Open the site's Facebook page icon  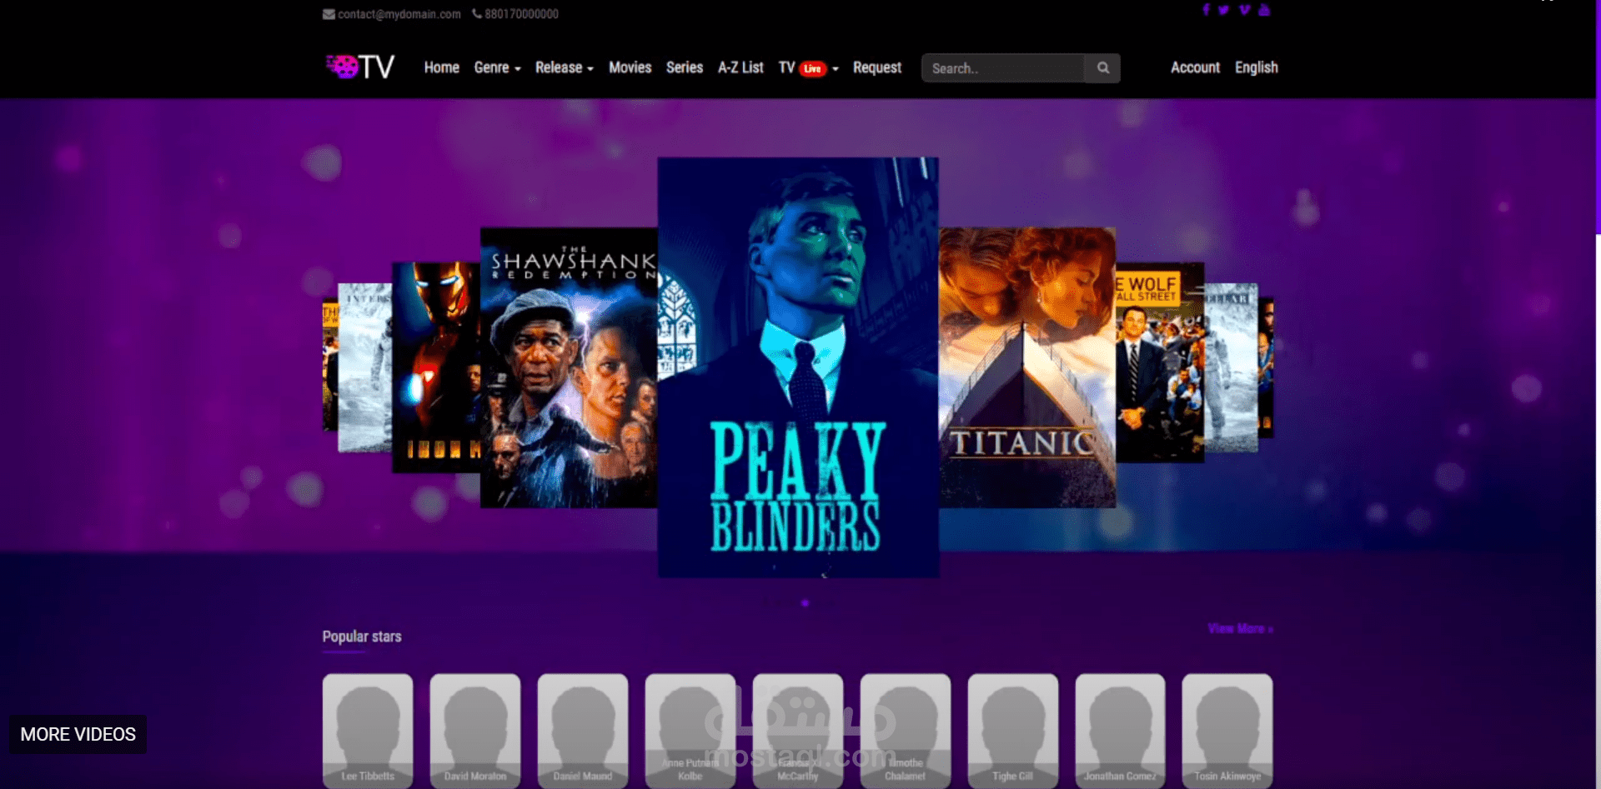click(x=1206, y=10)
